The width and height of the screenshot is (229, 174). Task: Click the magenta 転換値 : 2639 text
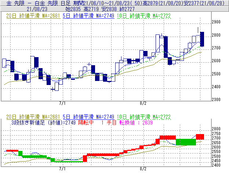pos(136,123)
